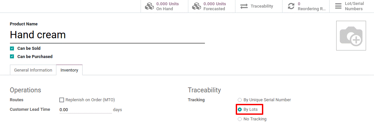View 0.000 Units Forecasted report

(212, 6)
